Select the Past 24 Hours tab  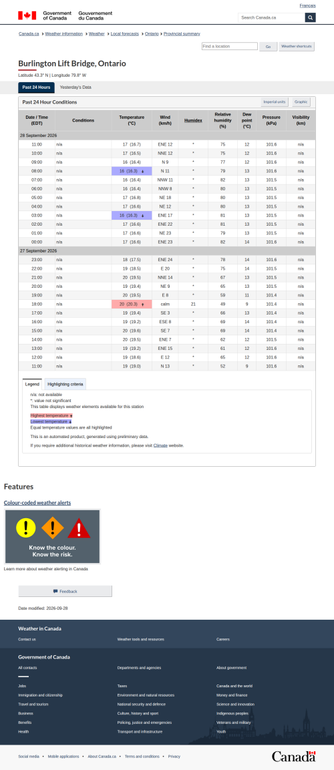click(36, 87)
